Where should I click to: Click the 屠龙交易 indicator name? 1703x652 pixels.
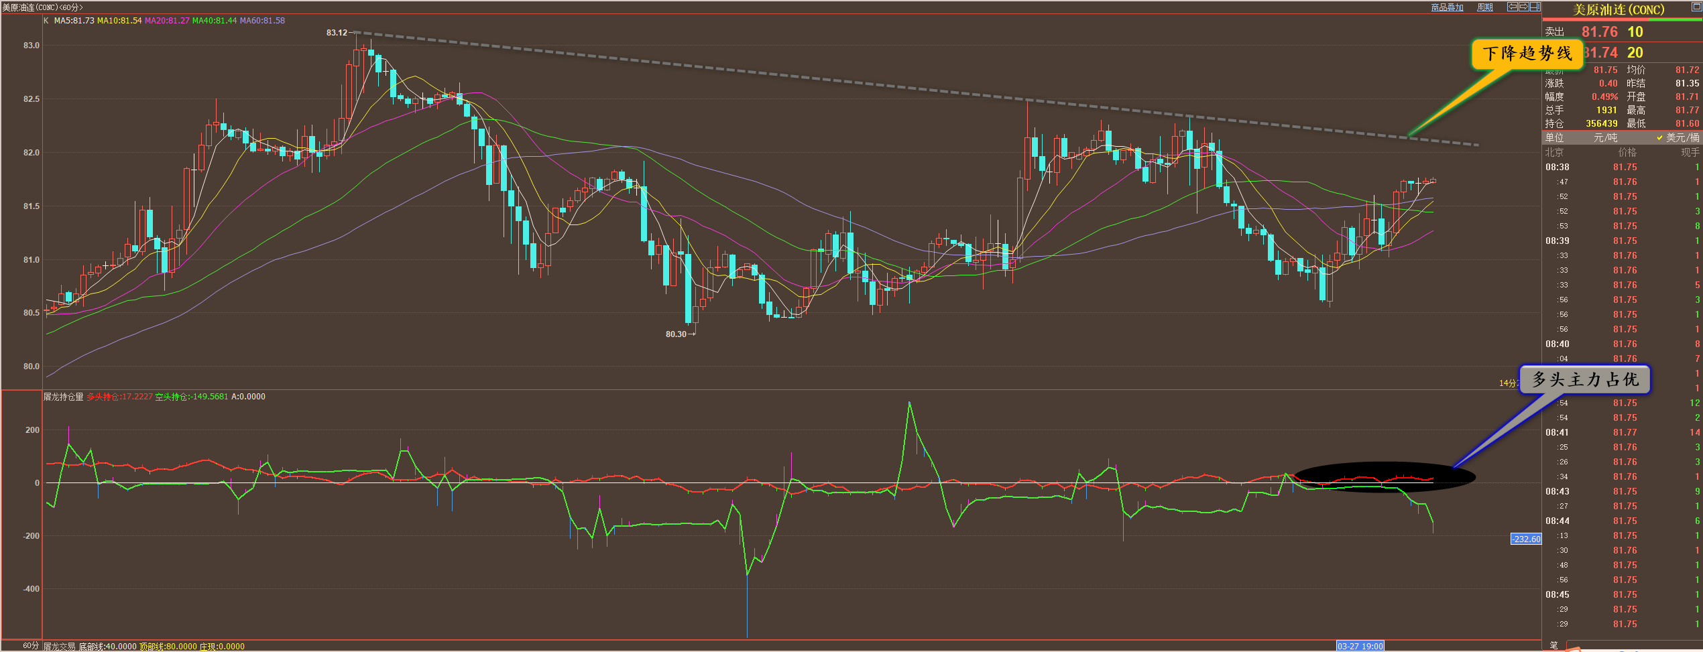(60, 647)
